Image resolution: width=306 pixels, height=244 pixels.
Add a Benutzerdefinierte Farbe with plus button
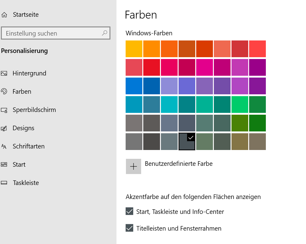[134, 166]
